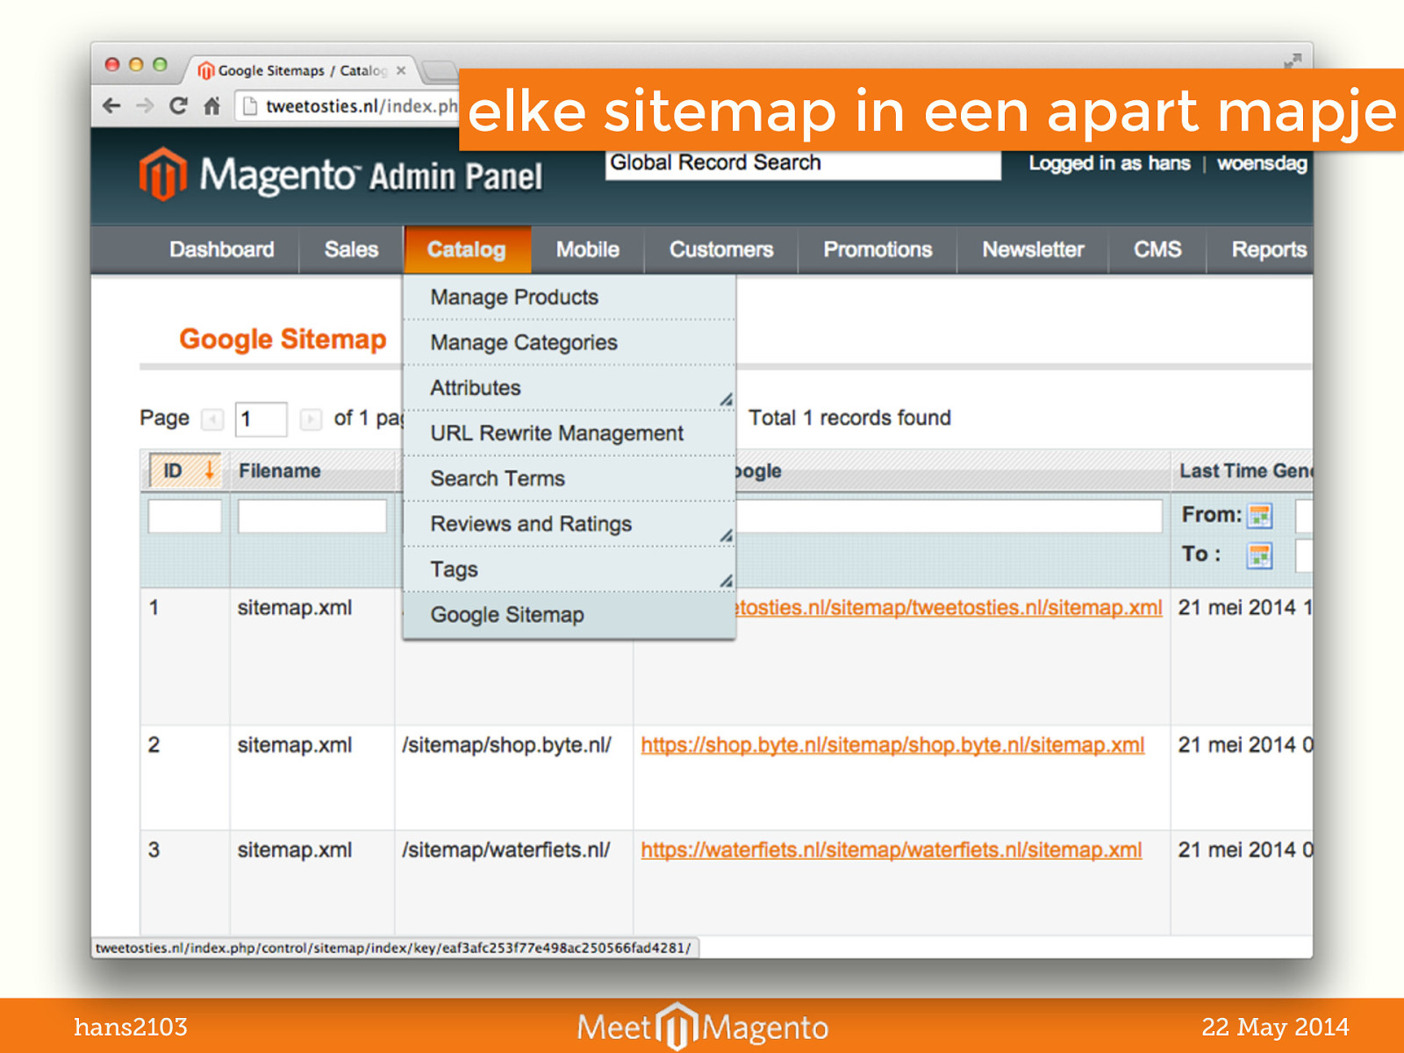Focus the Global Record Search field
1404x1053 pixels.
point(803,164)
